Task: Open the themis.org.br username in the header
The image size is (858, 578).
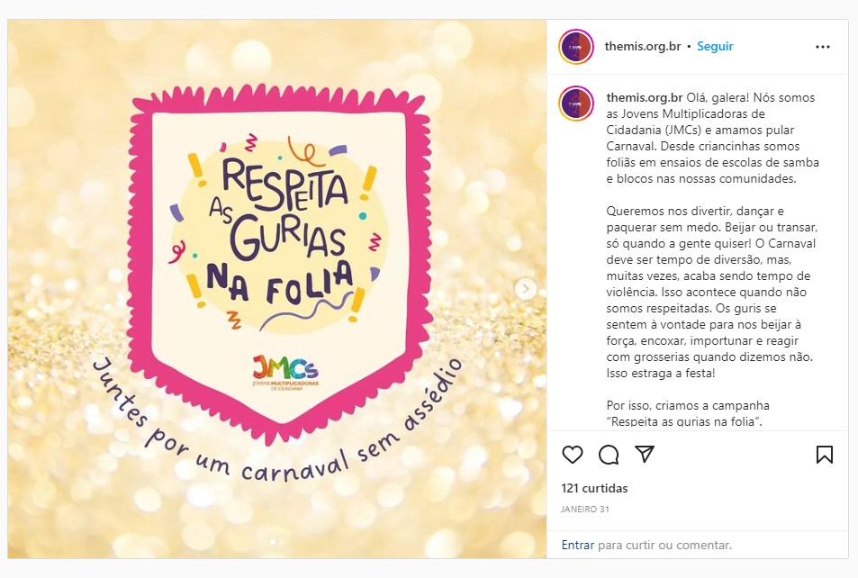Action: (642, 45)
